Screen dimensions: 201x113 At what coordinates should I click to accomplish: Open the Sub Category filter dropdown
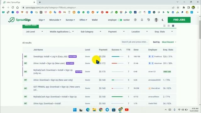pos(91,32)
